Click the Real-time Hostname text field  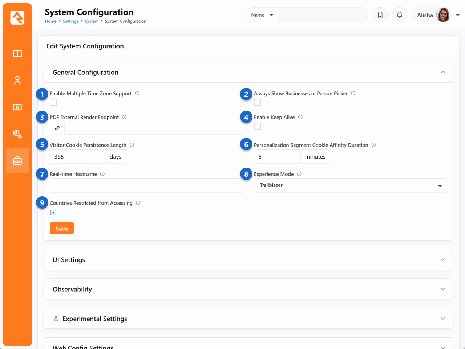pos(146,185)
